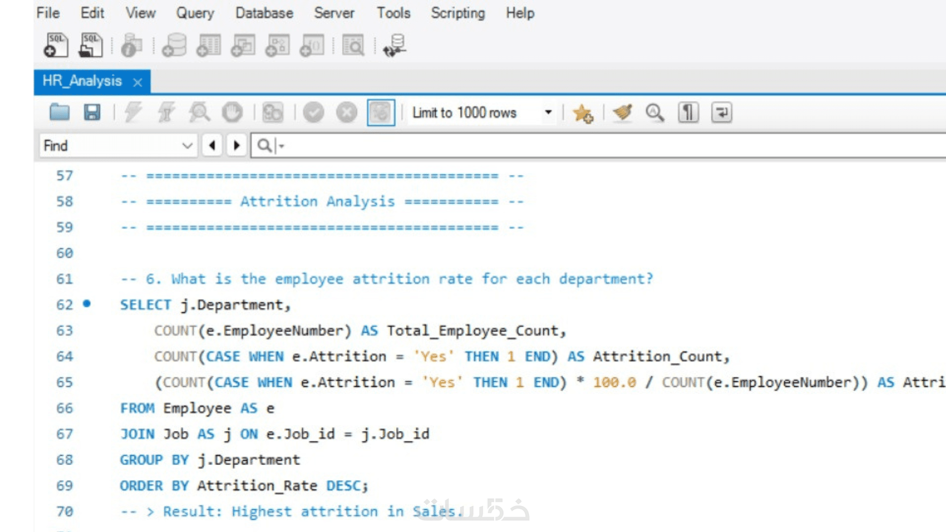This screenshot has height=532, width=946.
Task: Click the open SQL script file icon
Action: pos(91,45)
